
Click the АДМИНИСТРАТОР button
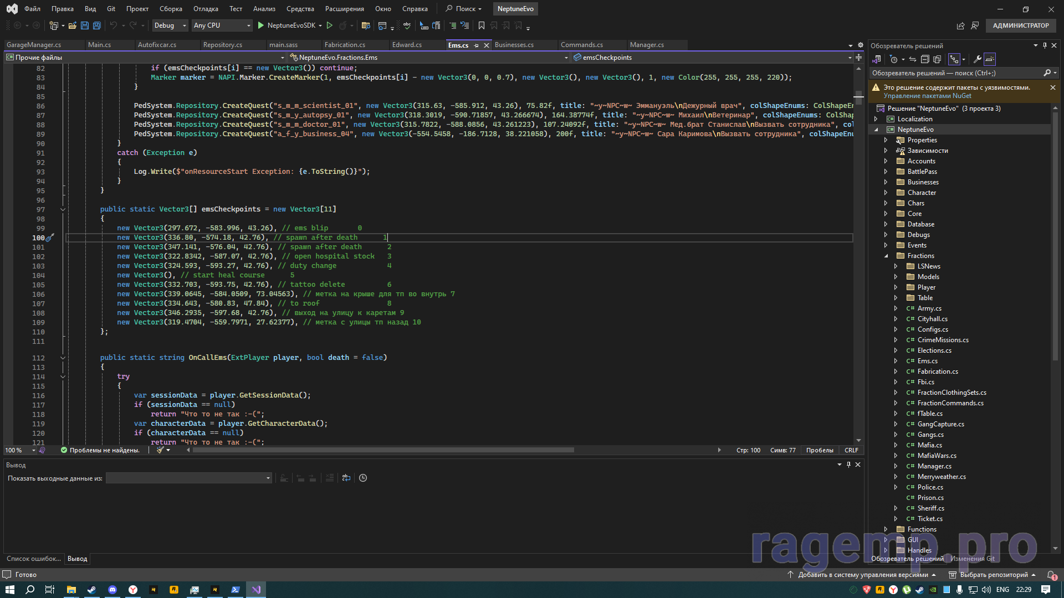click(x=1021, y=25)
